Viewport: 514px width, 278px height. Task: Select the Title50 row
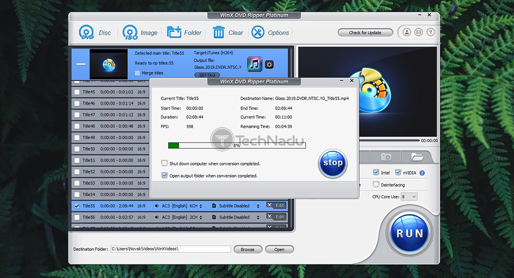(x=111, y=149)
